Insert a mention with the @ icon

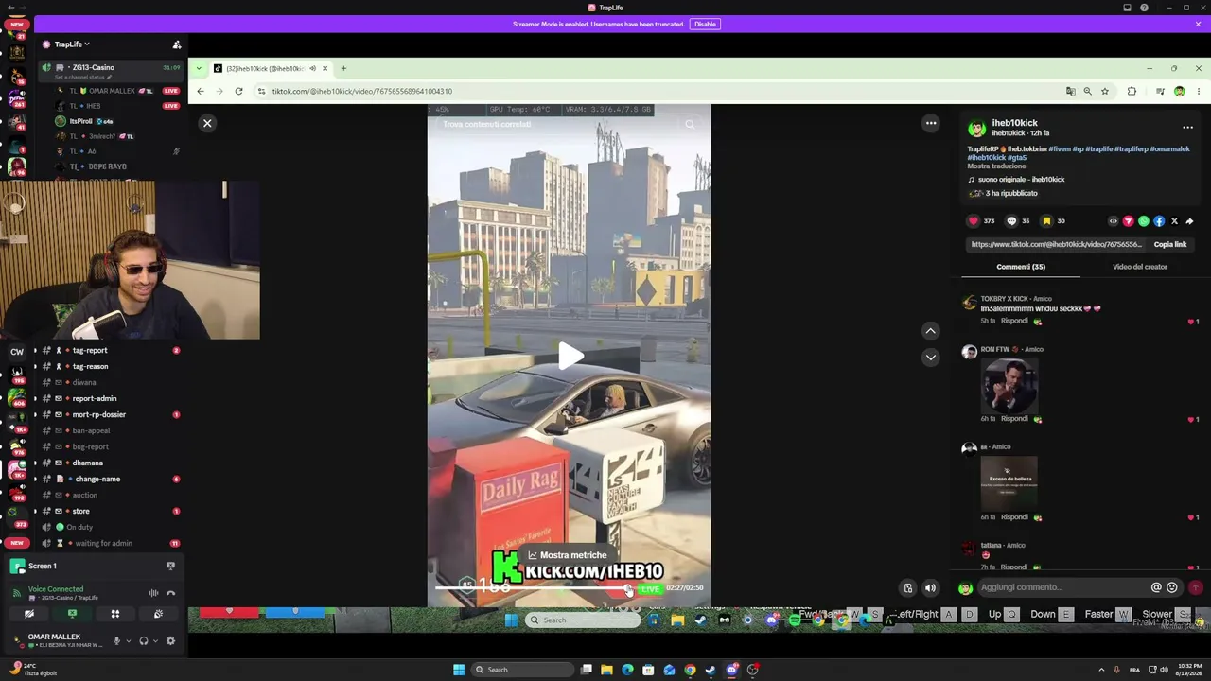pyautogui.click(x=1155, y=587)
